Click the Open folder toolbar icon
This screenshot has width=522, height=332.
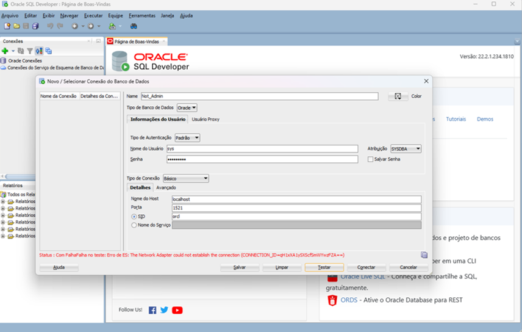pyautogui.click(x=16, y=26)
